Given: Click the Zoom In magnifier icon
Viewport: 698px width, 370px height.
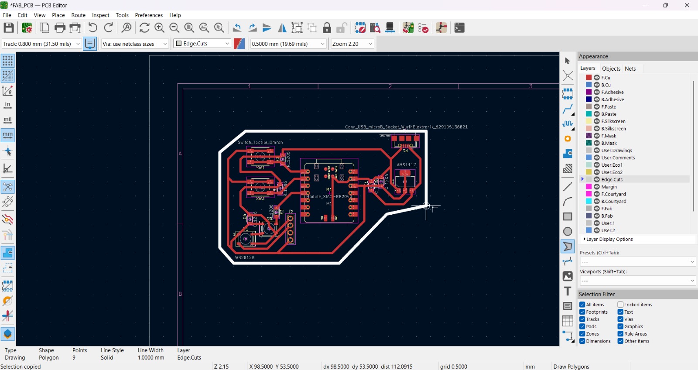Looking at the screenshot, I should (x=160, y=28).
